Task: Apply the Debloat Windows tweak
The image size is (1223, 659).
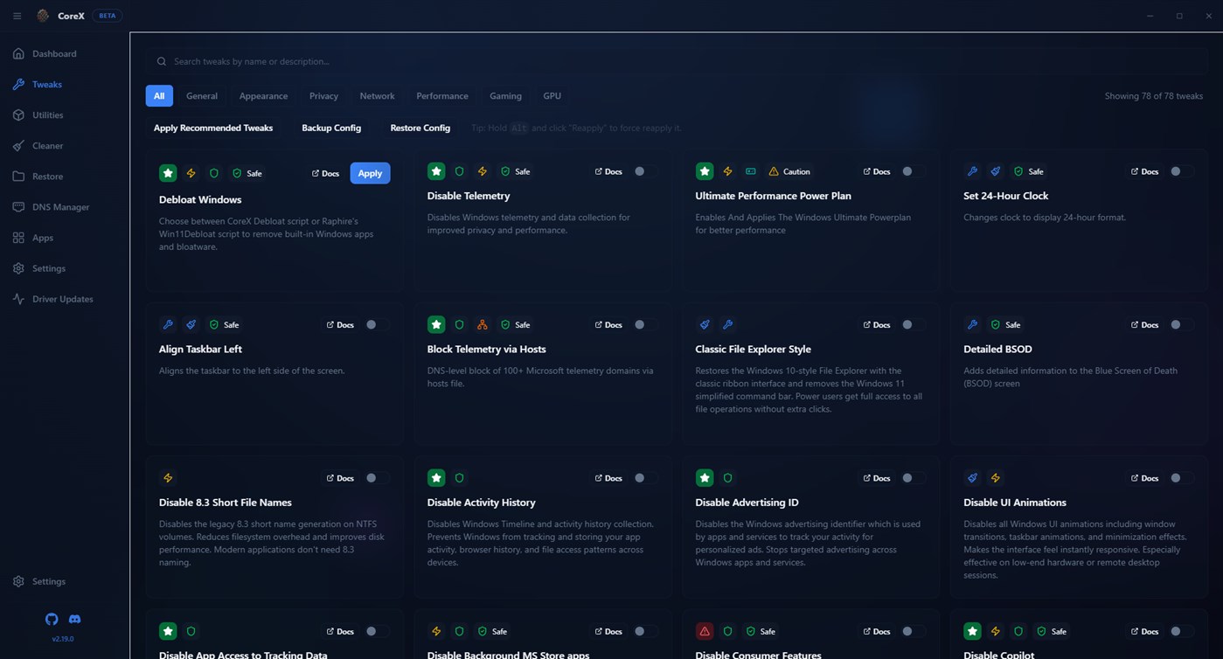Action: [x=370, y=173]
